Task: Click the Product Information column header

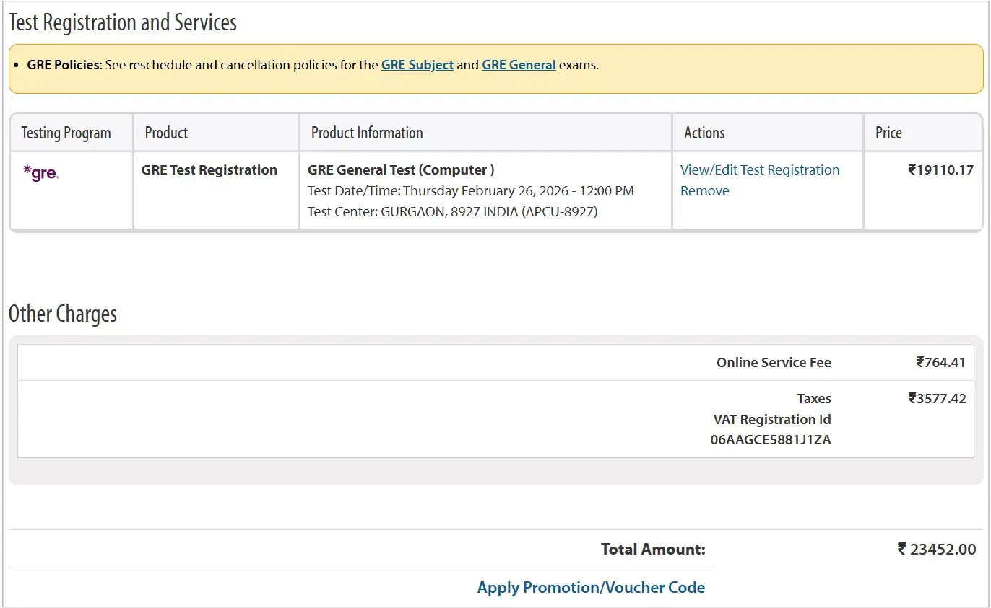Action: point(367,133)
